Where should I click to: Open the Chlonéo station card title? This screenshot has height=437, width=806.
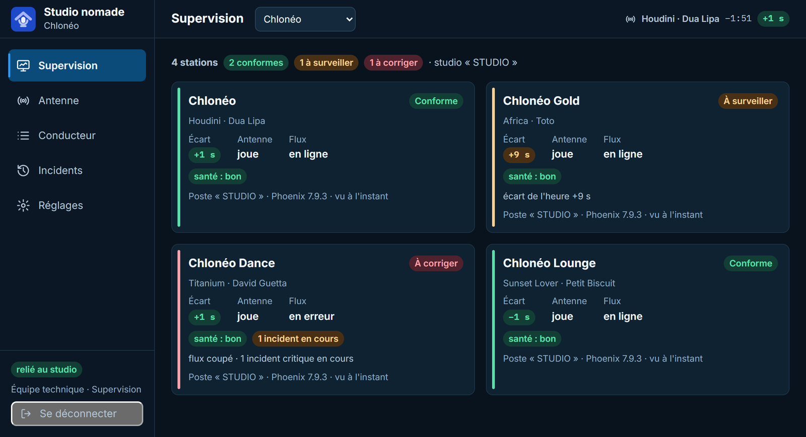pos(212,101)
